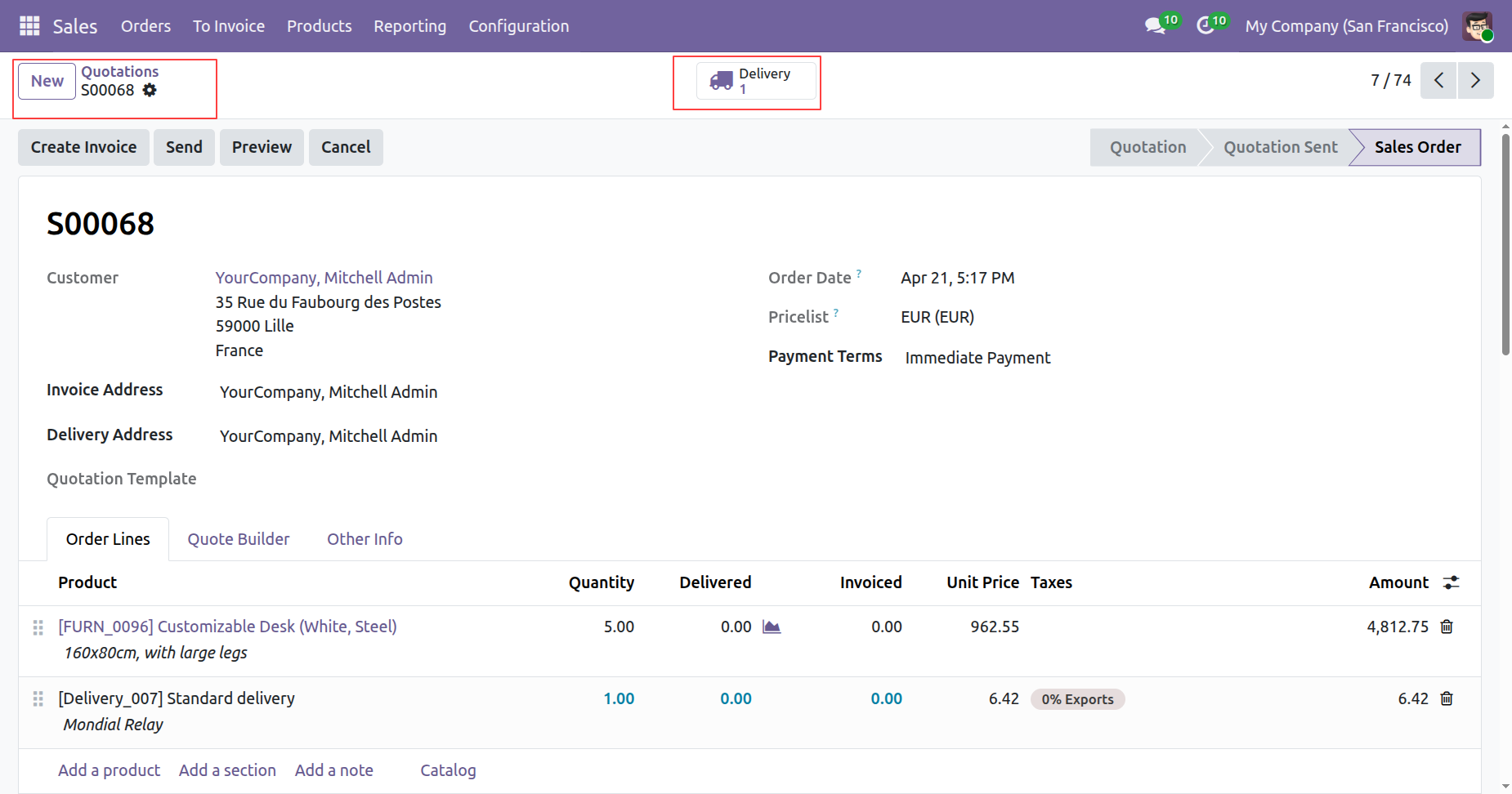
Task: Go to the previous record arrow
Action: click(1438, 80)
